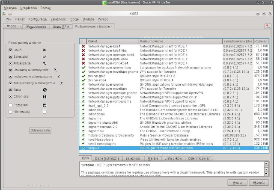Viewport: 274px width, 190px height.
Task: Toggle Aktualizowany automatycznie checkbox
Action: 10,83
